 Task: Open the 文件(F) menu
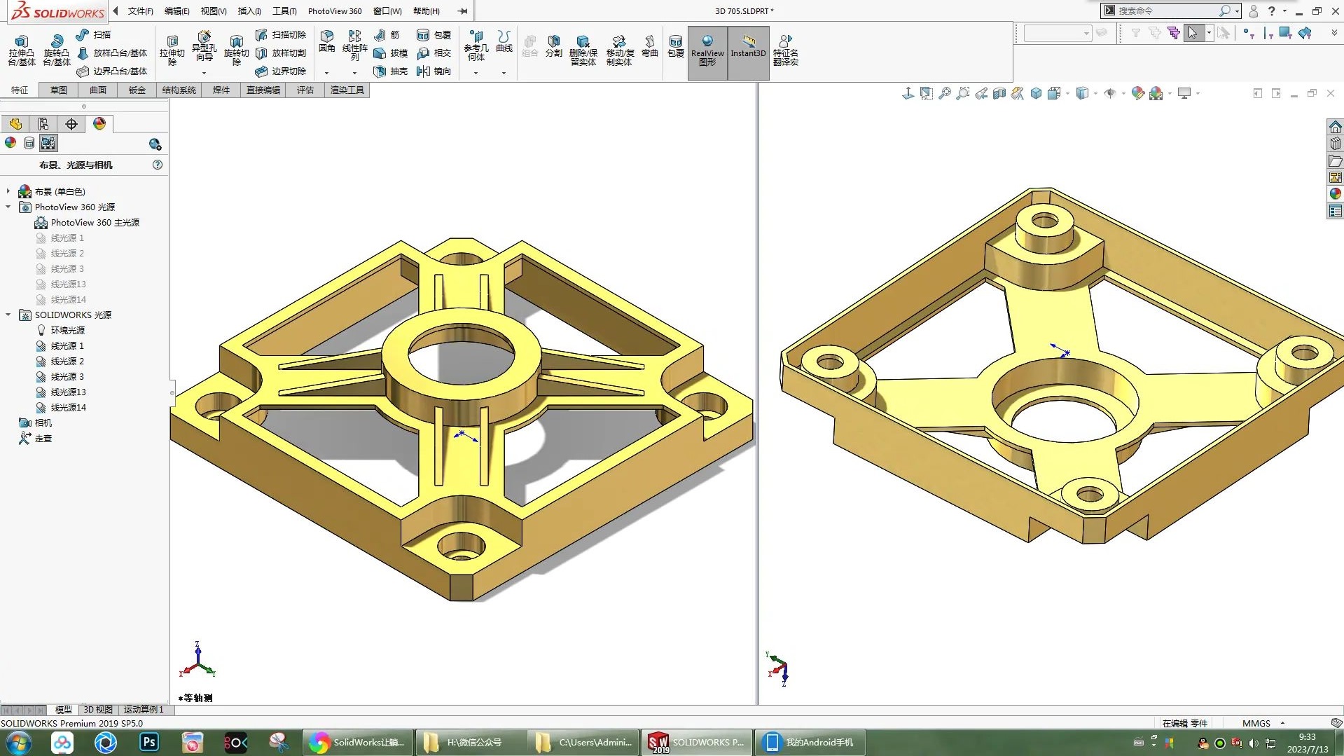point(140,11)
